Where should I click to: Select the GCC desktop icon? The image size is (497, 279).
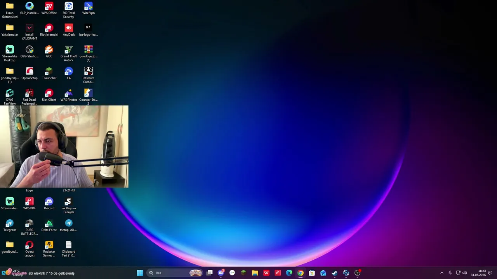coord(49,52)
